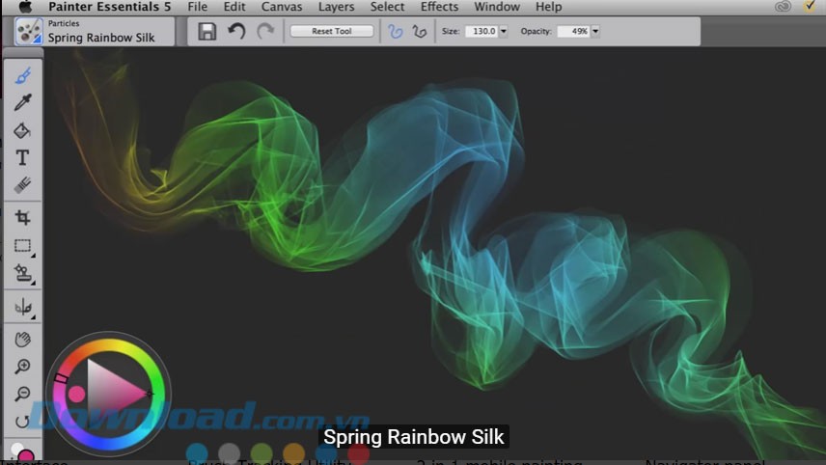Select the Paint Bucket tool
826x465 pixels.
pyautogui.click(x=22, y=130)
